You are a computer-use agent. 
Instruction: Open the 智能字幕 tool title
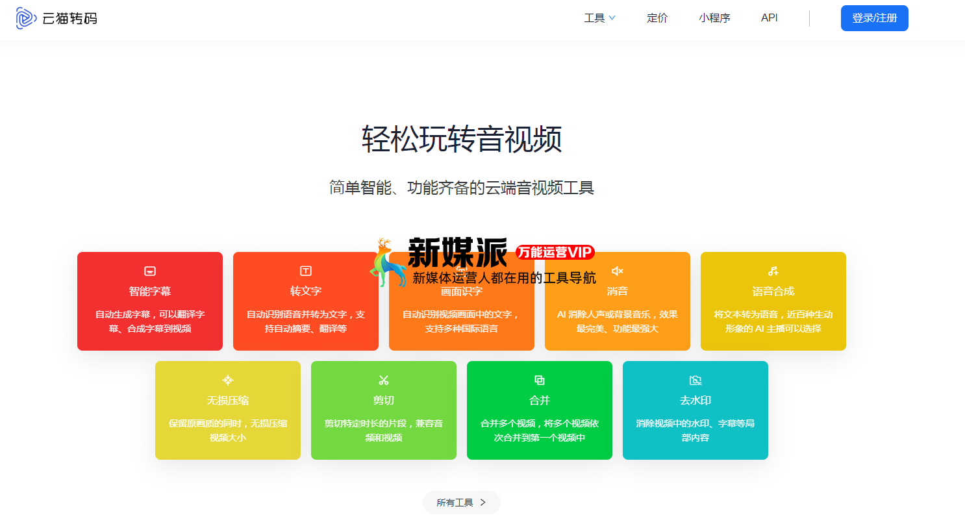(150, 291)
